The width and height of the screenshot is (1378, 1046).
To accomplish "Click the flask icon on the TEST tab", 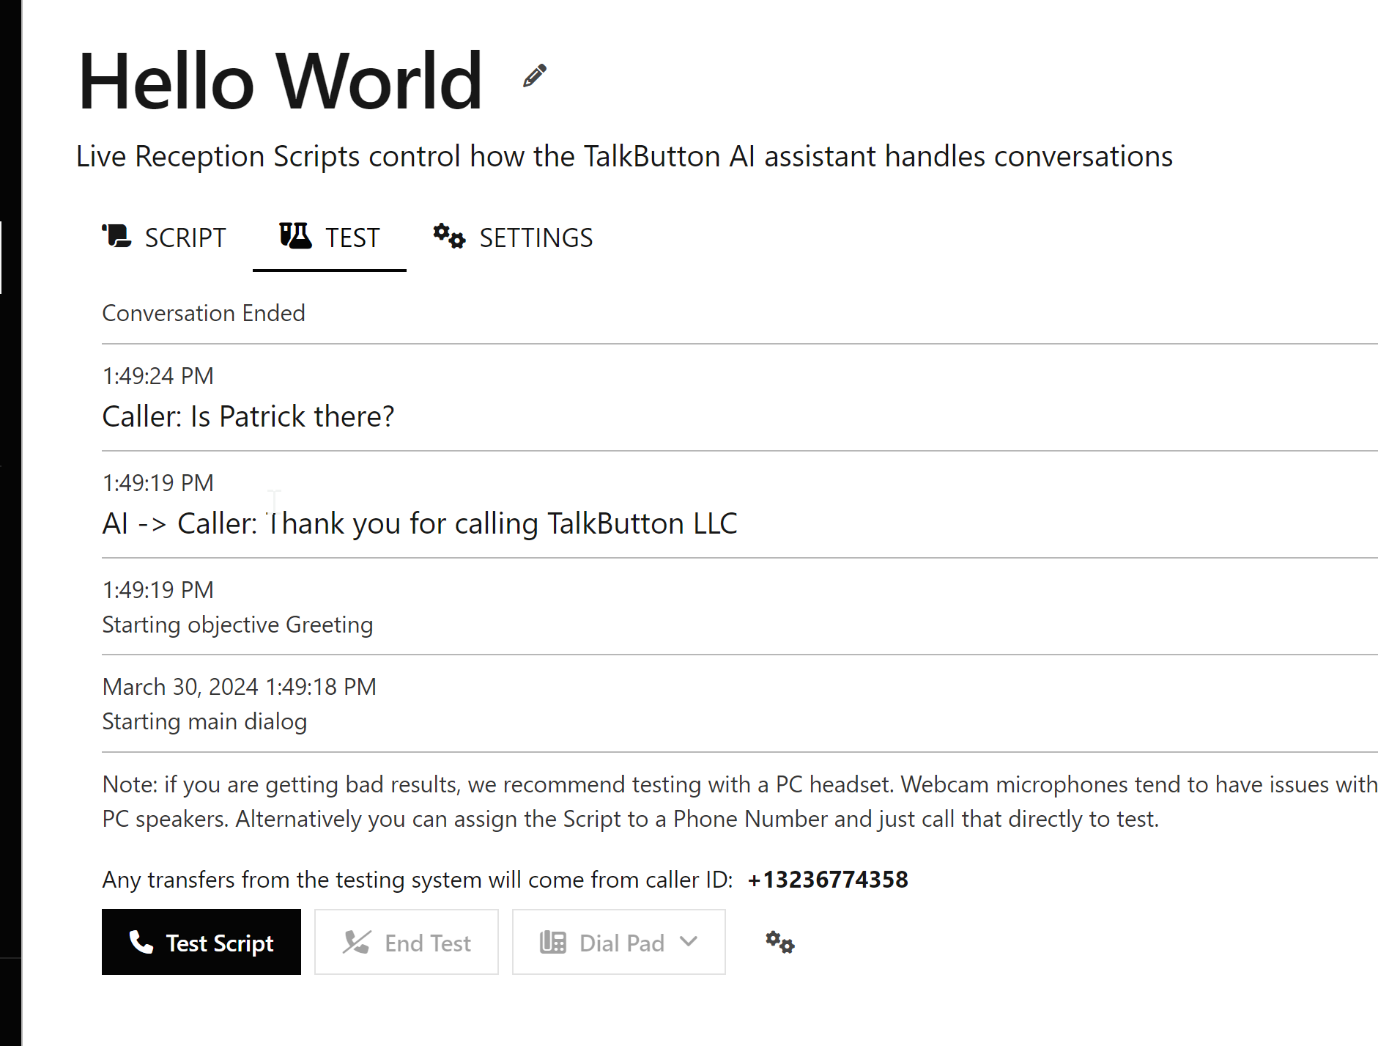I will click(295, 236).
